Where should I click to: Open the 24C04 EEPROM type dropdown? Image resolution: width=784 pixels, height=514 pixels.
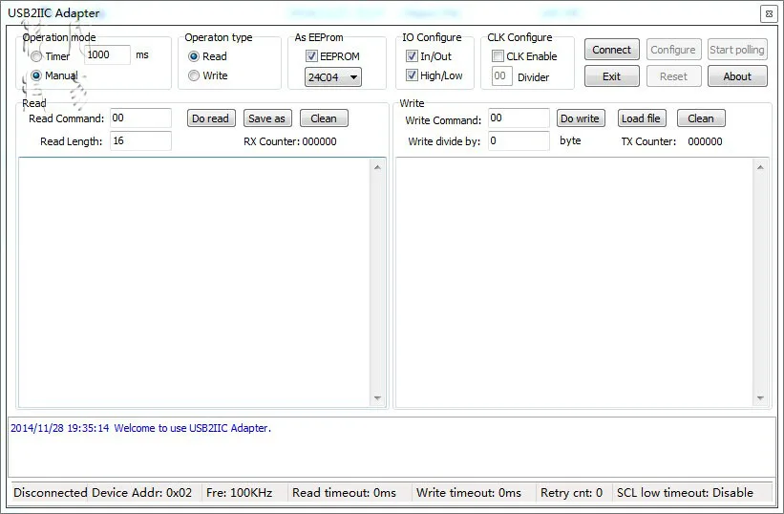pos(332,77)
